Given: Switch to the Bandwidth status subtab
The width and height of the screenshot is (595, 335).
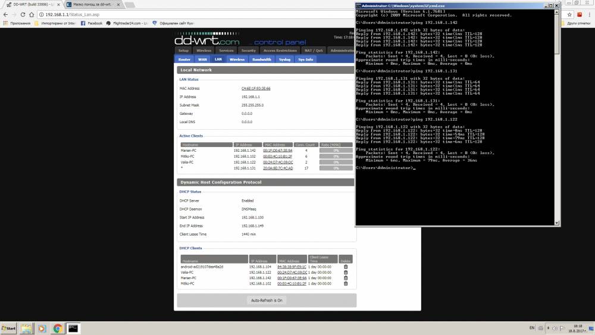Looking at the screenshot, I should (262, 60).
